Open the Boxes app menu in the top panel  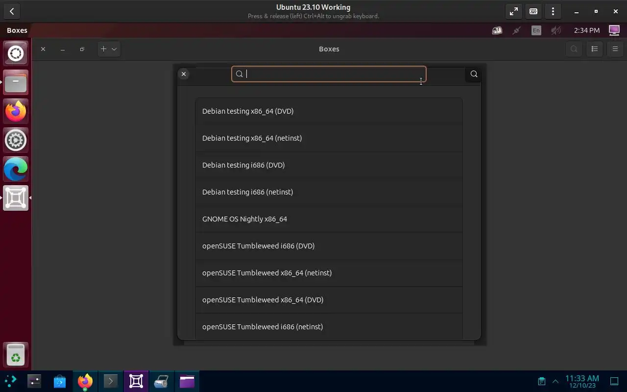coord(17,30)
